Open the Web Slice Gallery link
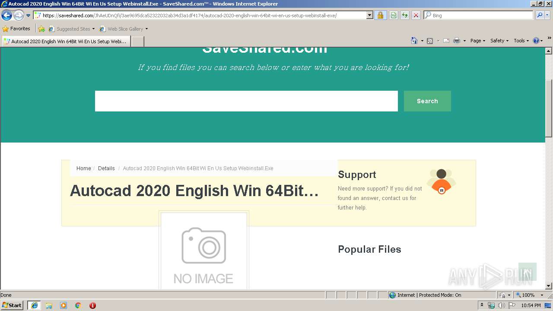 [x=124, y=29]
